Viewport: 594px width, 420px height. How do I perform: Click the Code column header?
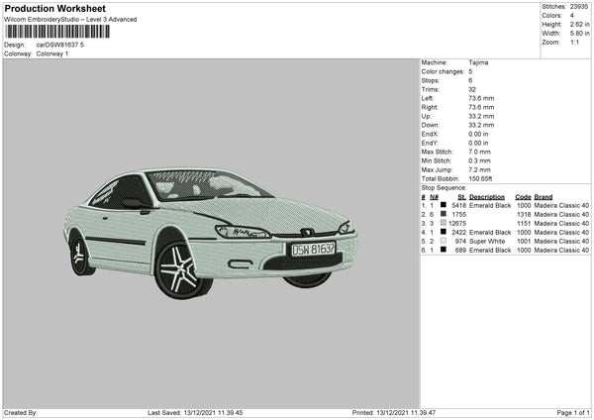click(x=524, y=196)
